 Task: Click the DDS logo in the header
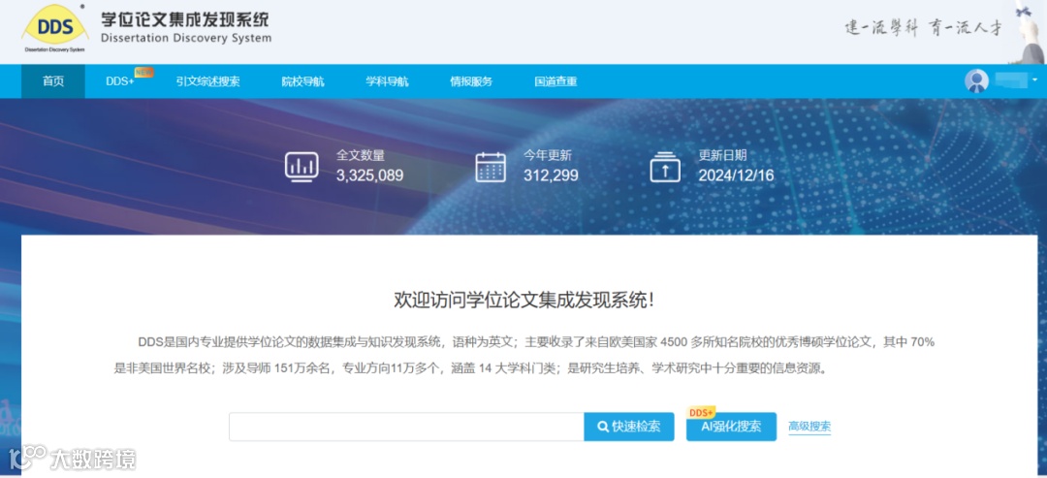54,29
